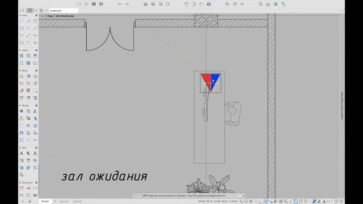363x204 pixels.
Task: Open the 2D Wireframe visual style menu
Action: (65, 16)
